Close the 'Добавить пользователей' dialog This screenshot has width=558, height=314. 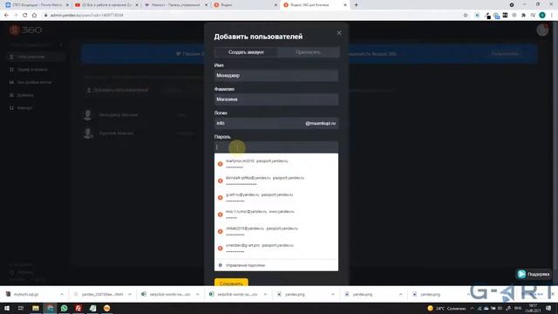click(x=339, y=33)
